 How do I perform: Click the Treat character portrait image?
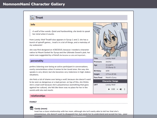110,40
